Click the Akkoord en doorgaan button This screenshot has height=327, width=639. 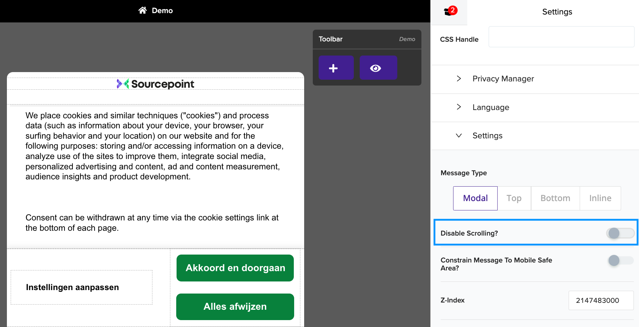pyautogui.click(x=235, y=268)
